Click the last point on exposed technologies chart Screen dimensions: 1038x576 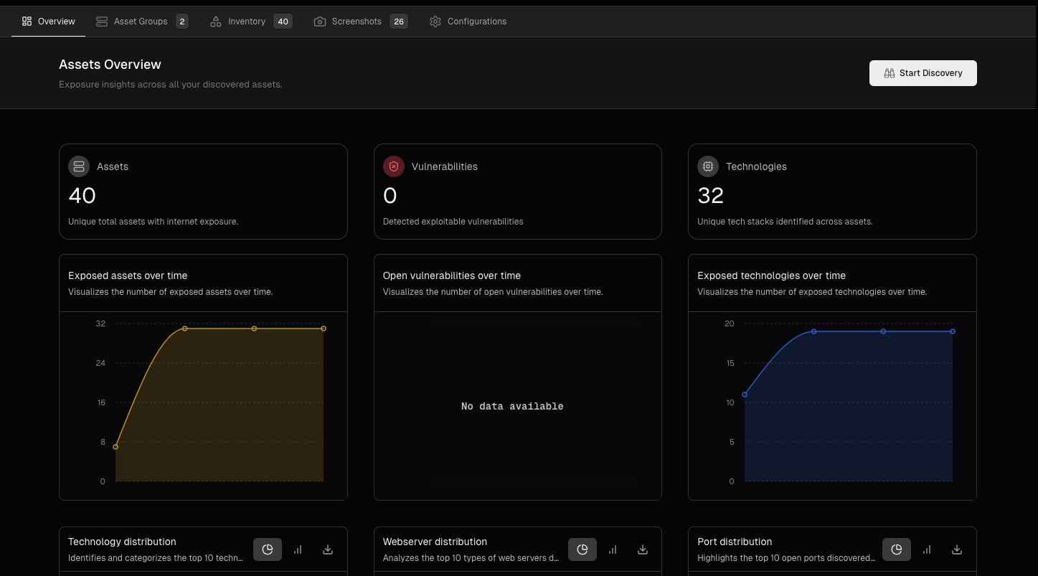click(953, 331)
